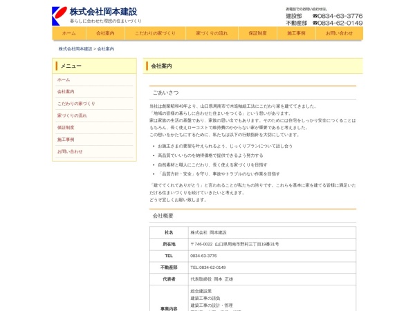The image size is (415, 311).
Task: Click the 建設部 phone number 0834-63-3776 in header
Action: tap(340, 16)
